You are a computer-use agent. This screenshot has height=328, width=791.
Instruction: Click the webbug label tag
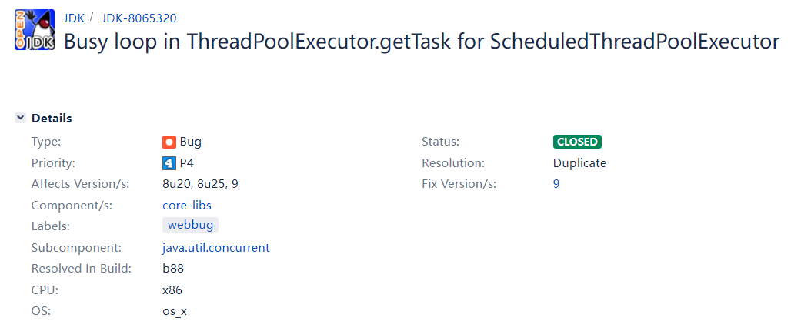click(191, 225)
